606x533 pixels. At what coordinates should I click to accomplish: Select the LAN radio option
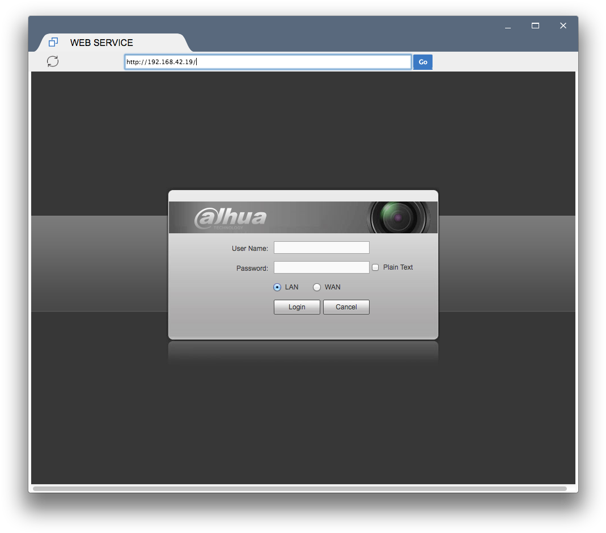(277, 287)
